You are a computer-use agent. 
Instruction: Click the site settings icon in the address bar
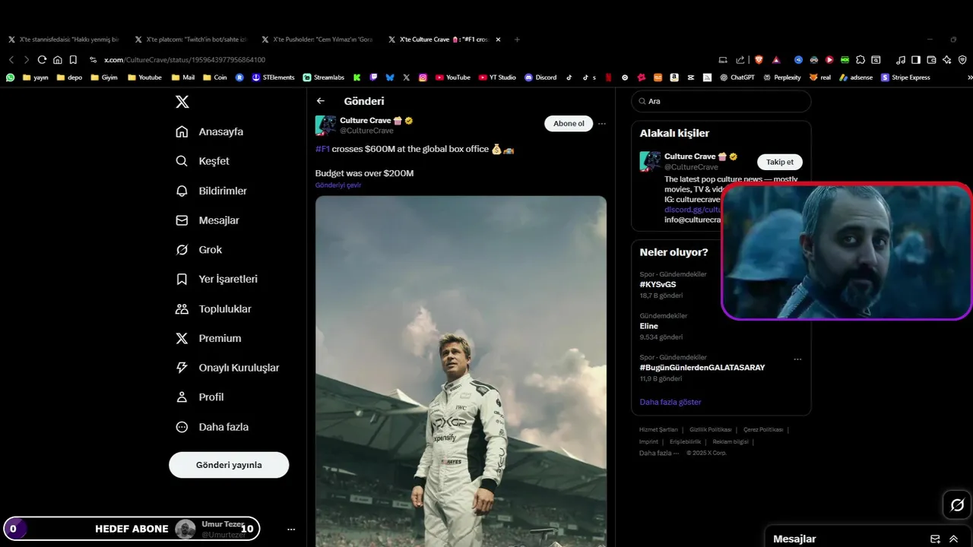click(93, 59)
